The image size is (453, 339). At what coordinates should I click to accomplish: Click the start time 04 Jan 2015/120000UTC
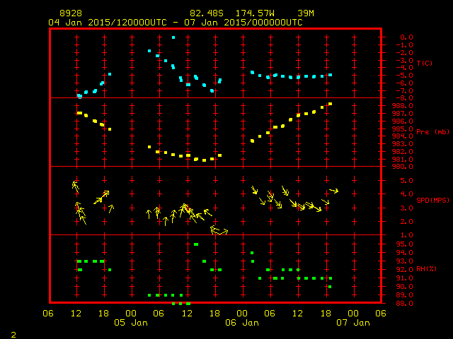108,23
